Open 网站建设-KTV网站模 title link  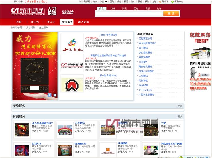[x=172, y=144]
